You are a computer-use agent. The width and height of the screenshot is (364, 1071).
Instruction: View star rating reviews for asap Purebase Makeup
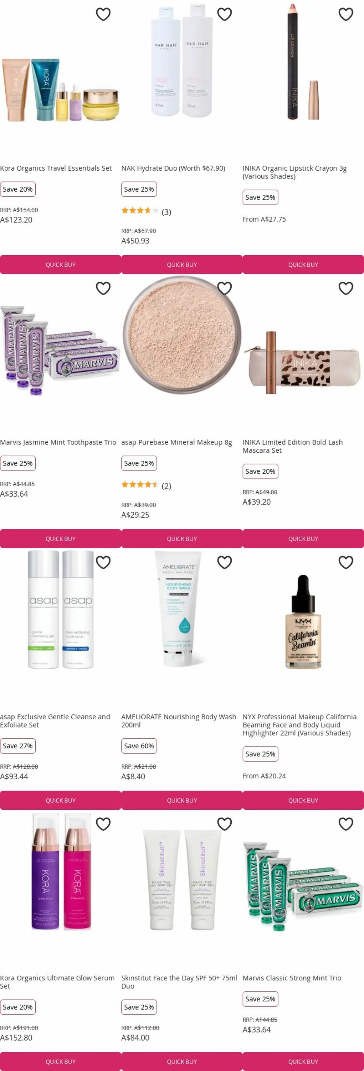pyautogui.click(x=146, y=486)
